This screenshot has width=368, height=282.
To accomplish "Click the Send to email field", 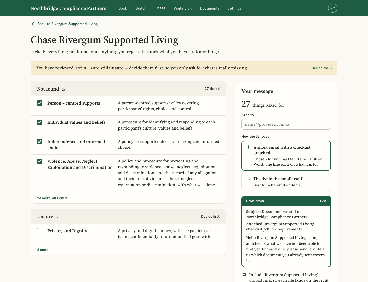I will 286,124.
